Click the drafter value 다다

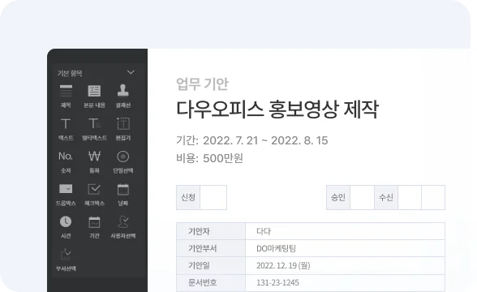pyautogui.click(x=264, y=231)
